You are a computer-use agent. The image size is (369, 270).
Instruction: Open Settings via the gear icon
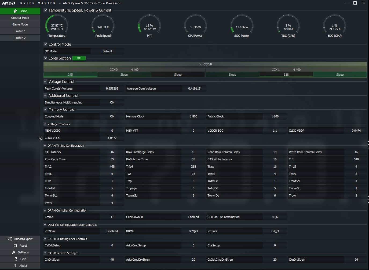[x=14, y=252]
